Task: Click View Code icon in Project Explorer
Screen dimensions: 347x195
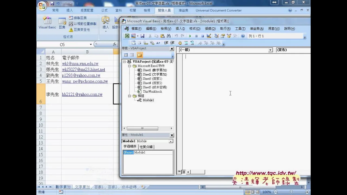Action: pyautogui.click(x=126, y=55)
